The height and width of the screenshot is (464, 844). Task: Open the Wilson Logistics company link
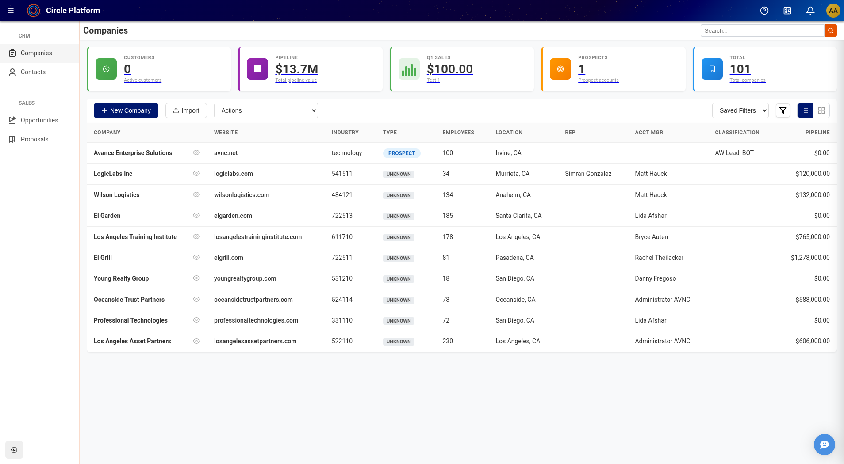[116, 195]
